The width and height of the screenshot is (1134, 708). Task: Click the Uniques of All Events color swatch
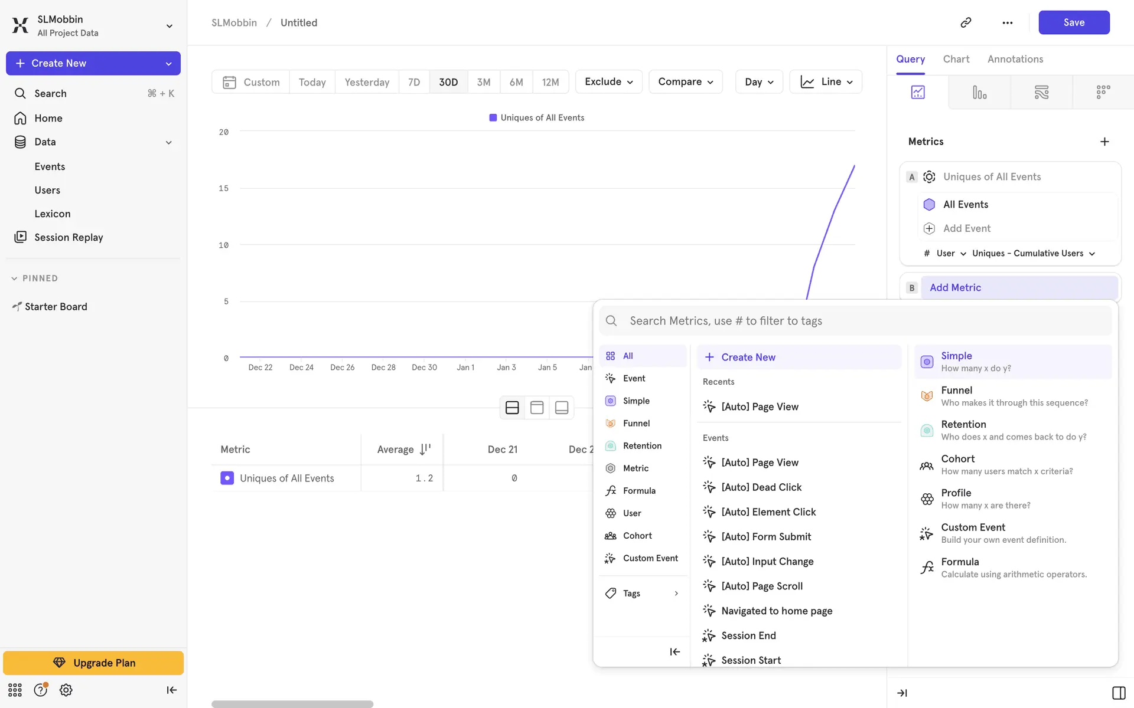[x=227, y=478]
